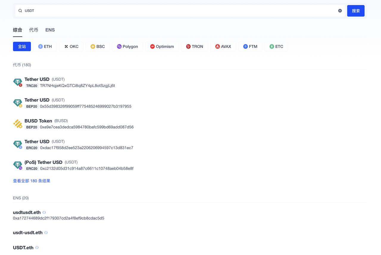Click 查看全部 180 条结果 link
The width and height of the screenshot is (381, 255).
(x=32, y=181)
